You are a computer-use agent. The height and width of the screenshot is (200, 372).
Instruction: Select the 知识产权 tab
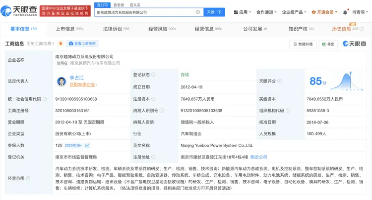(x=301, y=29)
